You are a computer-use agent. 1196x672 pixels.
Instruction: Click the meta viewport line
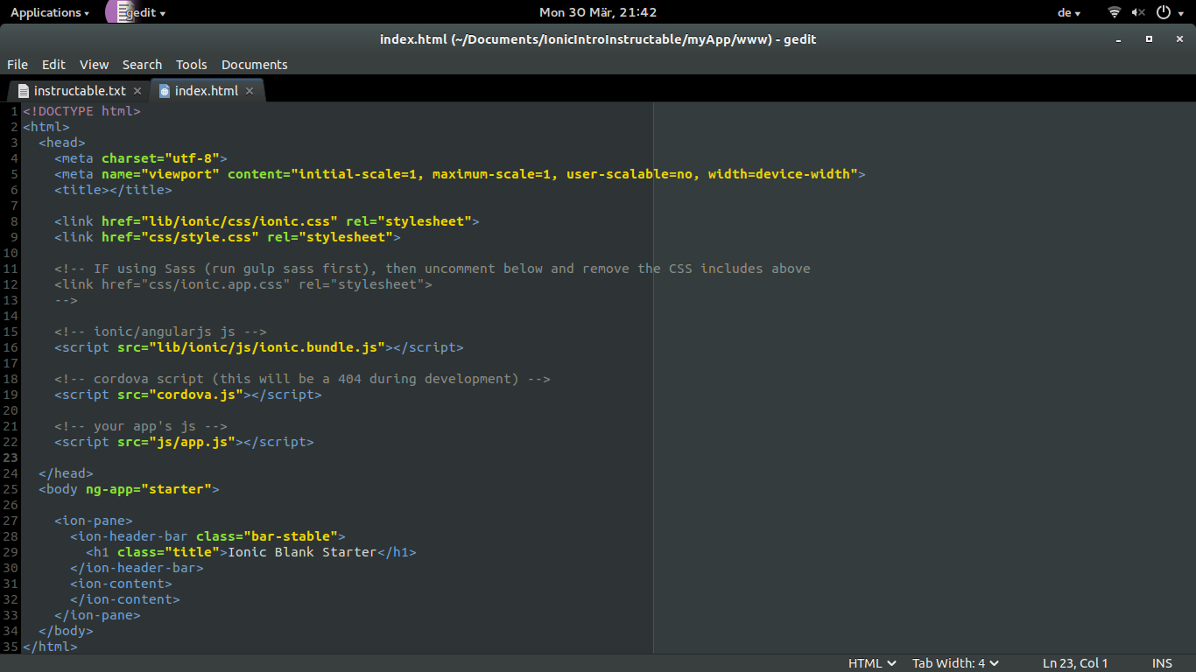coord(460,174)
